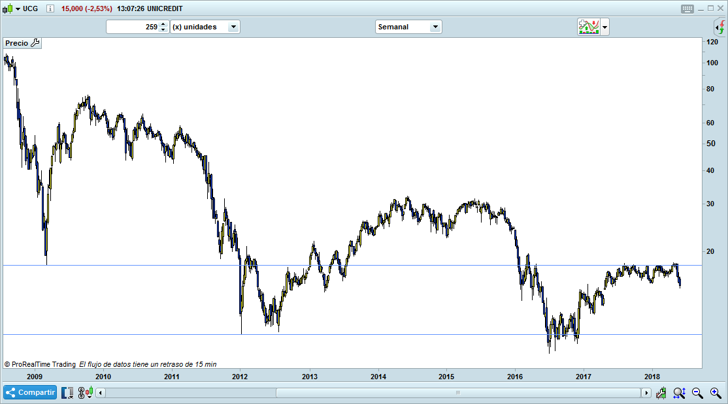This screenshot has width=728, height=404.
Task: Open the (x) unidades dropdown
Action: coord(205,27)
